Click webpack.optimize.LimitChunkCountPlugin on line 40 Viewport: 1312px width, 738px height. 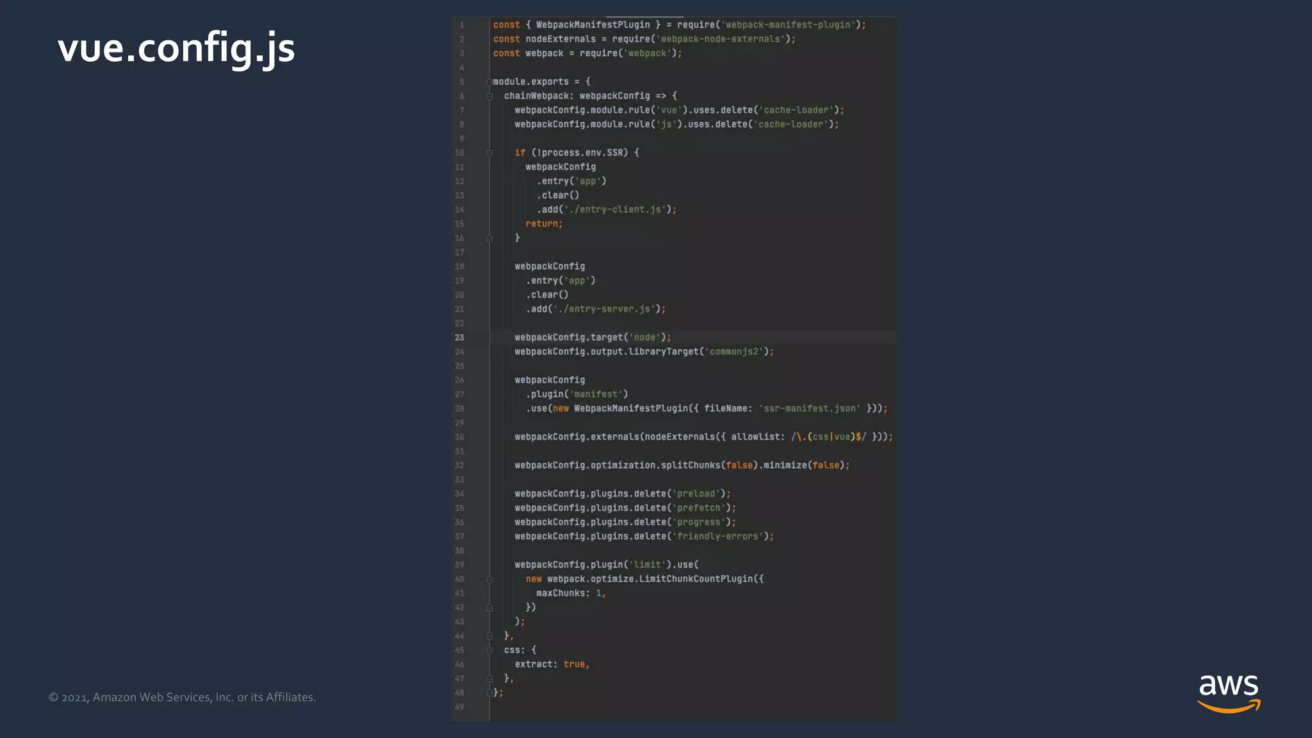[x=650, y=579]
